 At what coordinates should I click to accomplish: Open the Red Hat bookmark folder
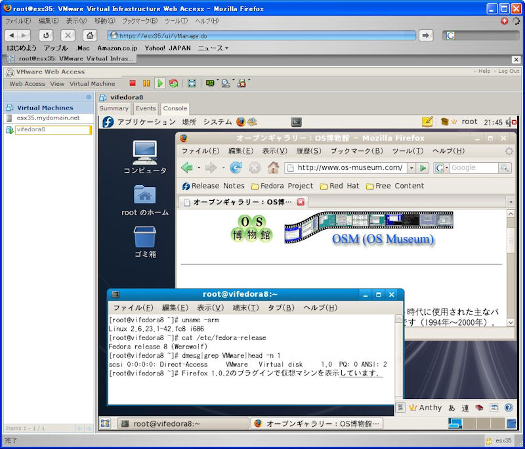tap(339, 186)
